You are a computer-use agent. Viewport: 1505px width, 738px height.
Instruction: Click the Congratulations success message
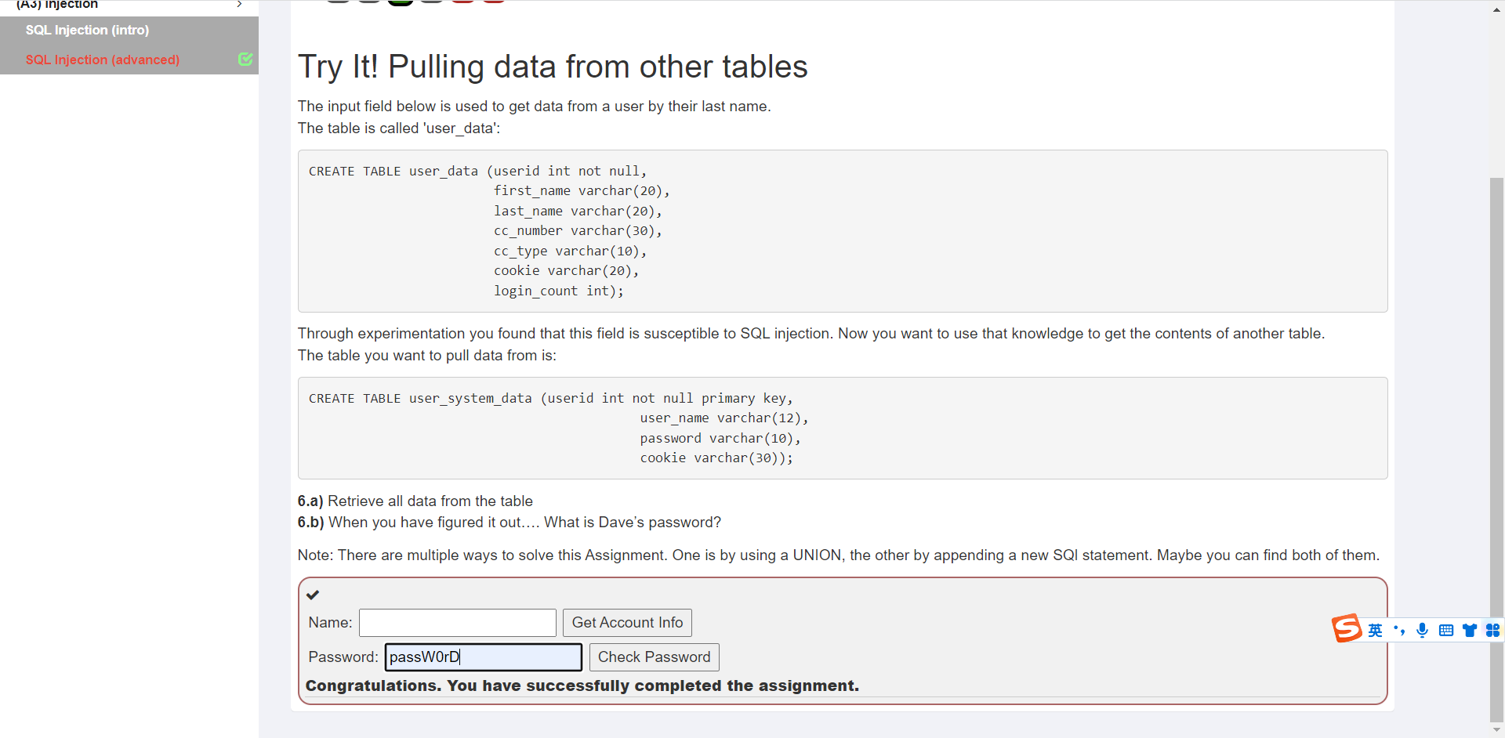[x=582, y=686]
